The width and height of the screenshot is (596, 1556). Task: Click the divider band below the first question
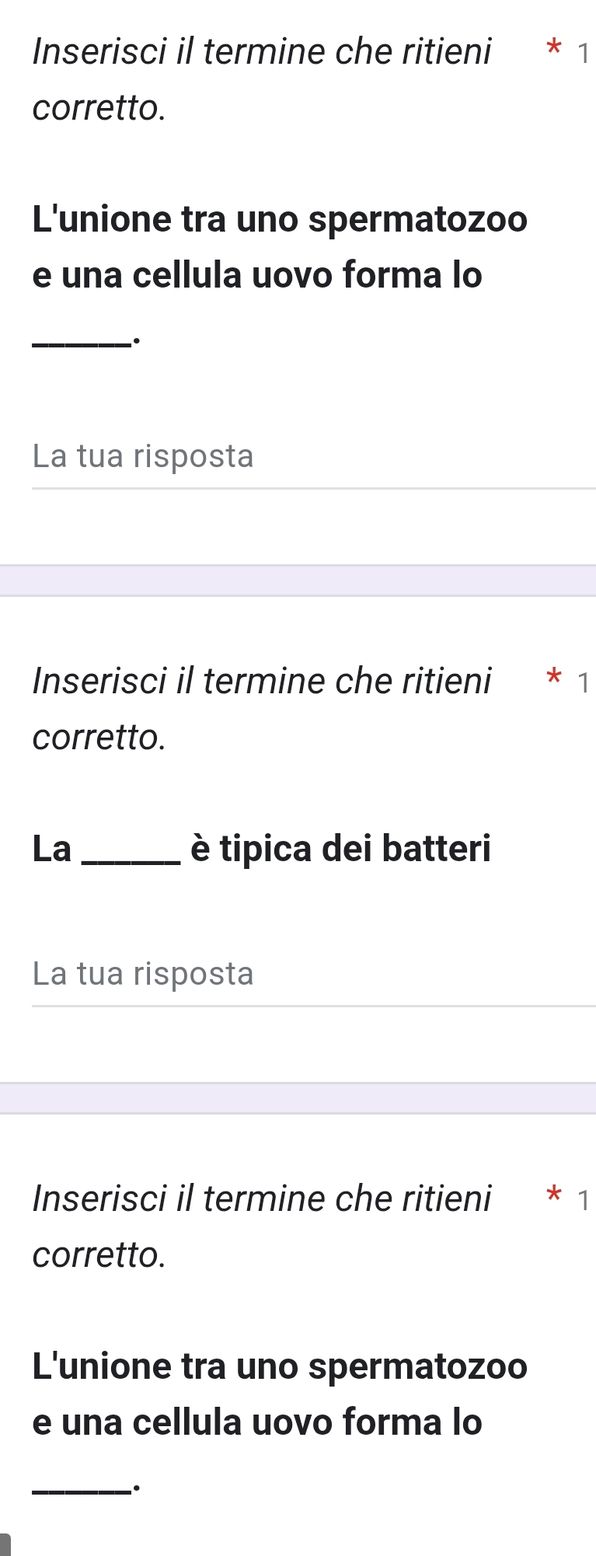pyautogui.click(x=298, y=581)
